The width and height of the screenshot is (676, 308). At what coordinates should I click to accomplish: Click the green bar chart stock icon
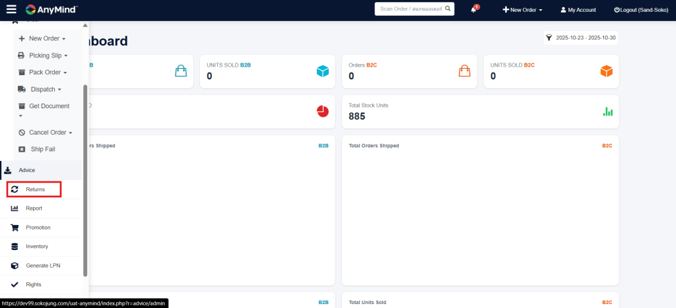tap(607, 111)
